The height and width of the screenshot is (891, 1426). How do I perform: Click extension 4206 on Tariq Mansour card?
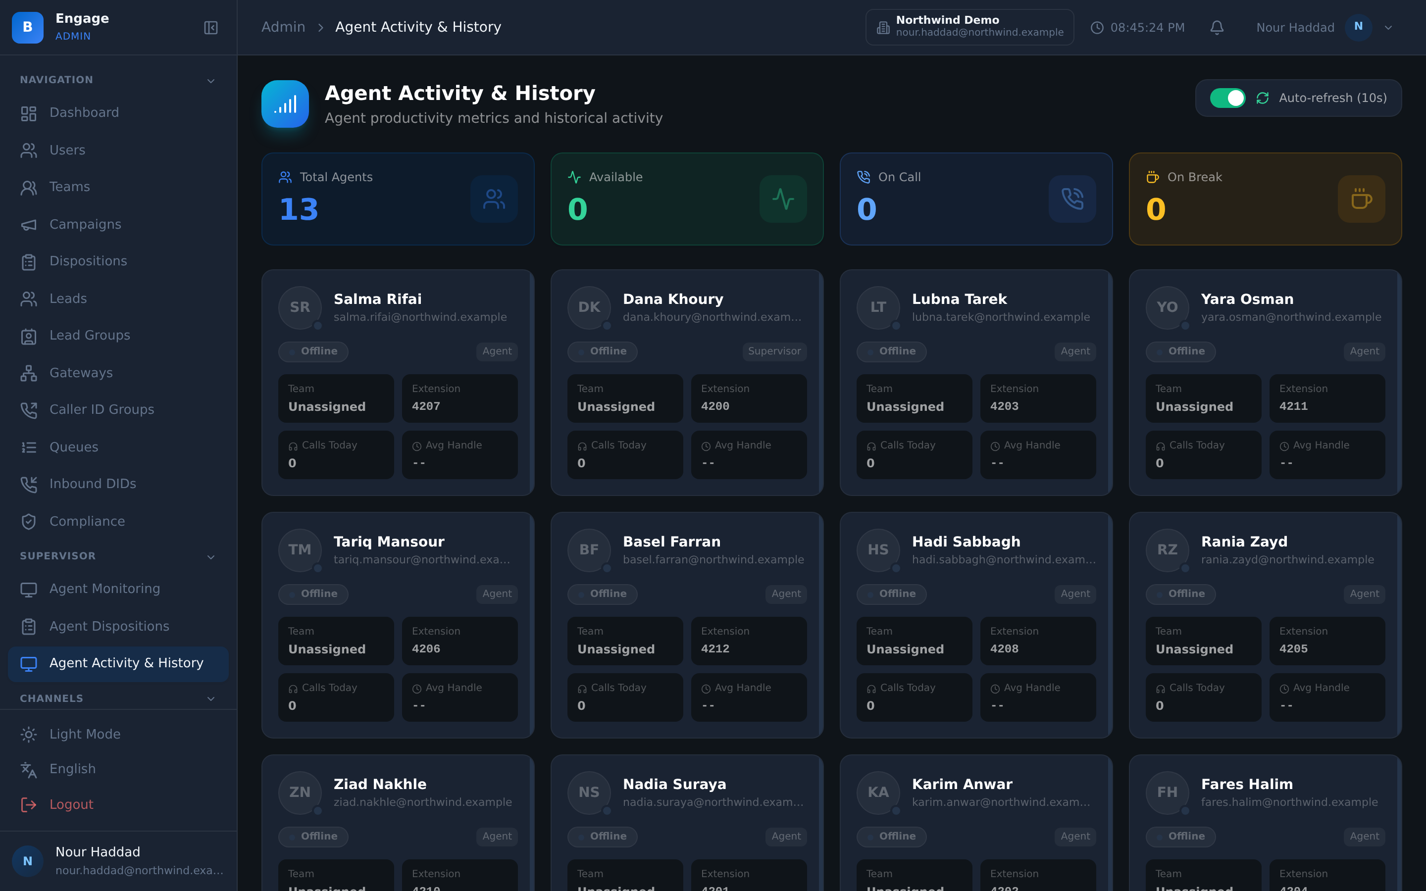pos(426,649)
